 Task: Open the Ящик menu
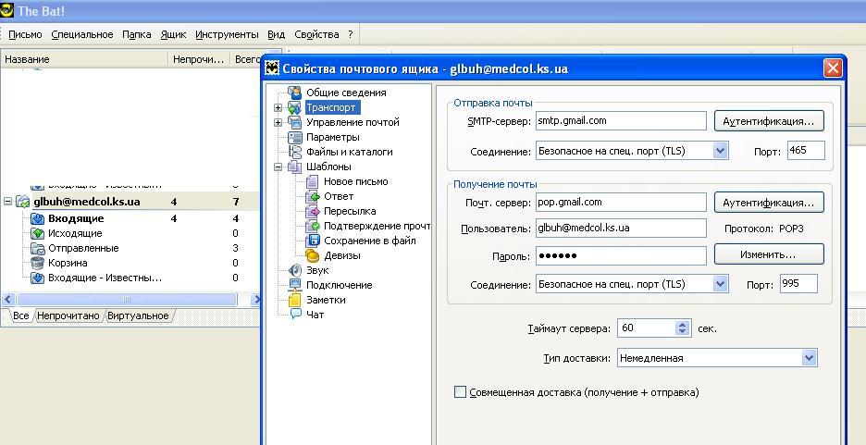tap(173, 34)
